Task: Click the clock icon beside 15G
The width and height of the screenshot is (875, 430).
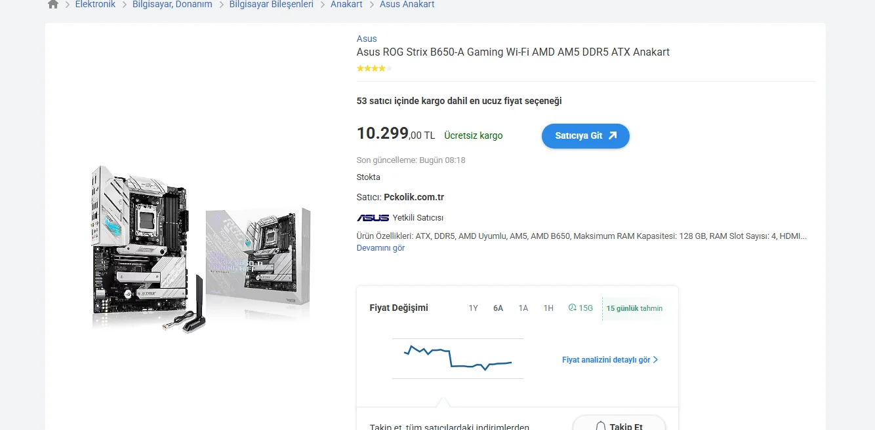Action: point(572,308)
